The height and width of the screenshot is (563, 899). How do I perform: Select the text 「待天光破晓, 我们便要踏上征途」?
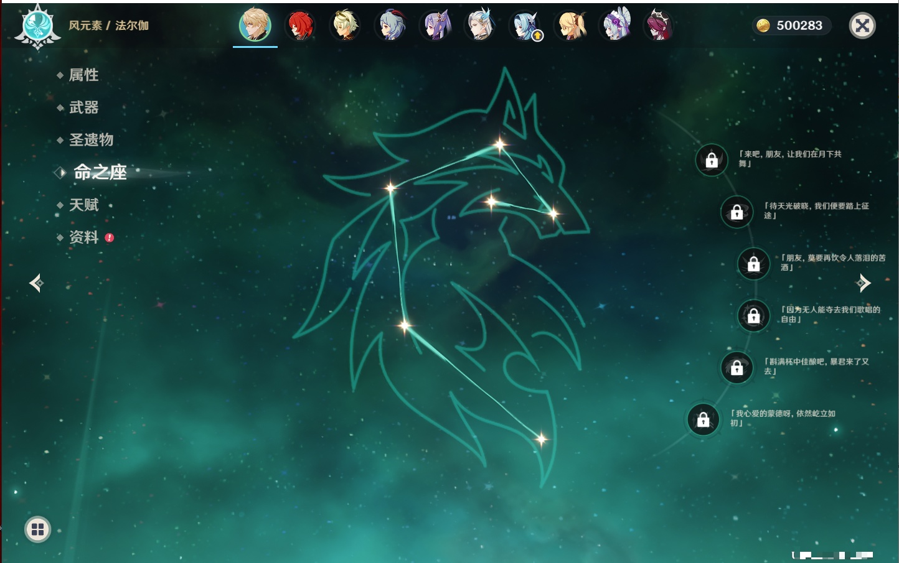tap(816, 210)
